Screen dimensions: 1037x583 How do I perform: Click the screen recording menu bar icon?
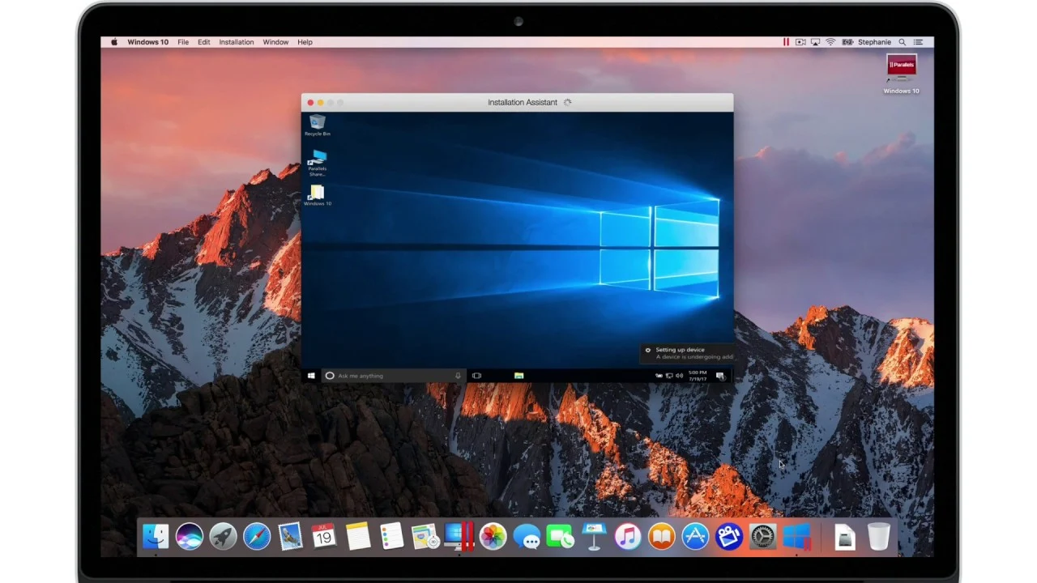[x=800, y=42]
